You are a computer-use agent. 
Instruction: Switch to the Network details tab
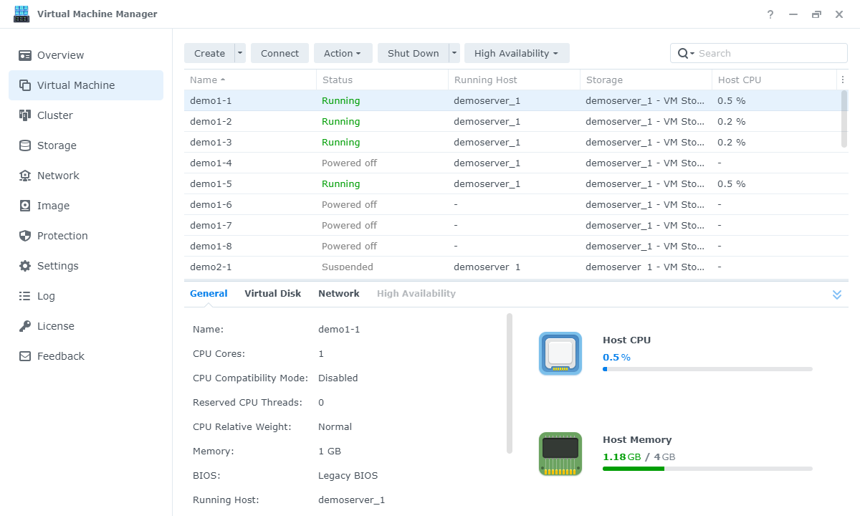coord(339,293)
